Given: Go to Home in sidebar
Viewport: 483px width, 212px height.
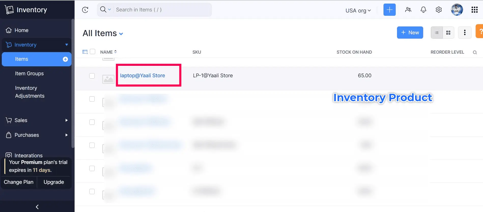Looking at the screenshot, I should (21, 30).
